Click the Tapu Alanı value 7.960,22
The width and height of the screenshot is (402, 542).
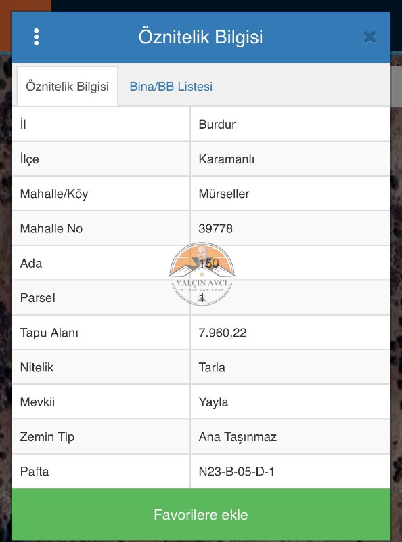click(x=223, y=333)
